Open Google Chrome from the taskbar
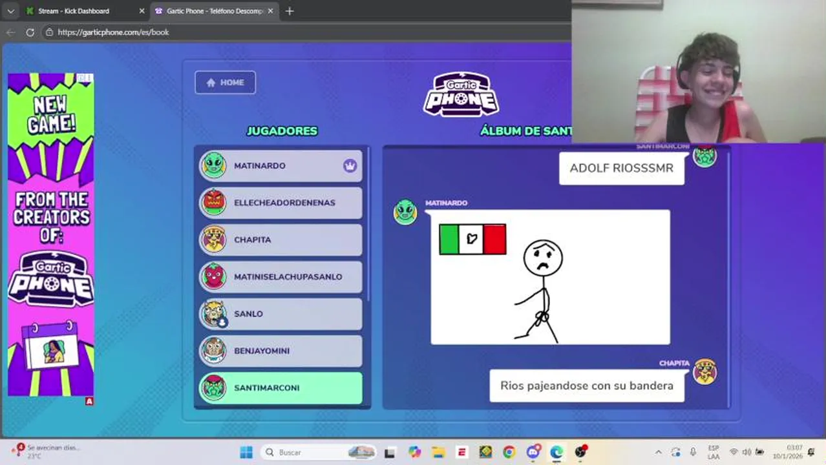Screen dimensions: 826x465 pos(509,452)
